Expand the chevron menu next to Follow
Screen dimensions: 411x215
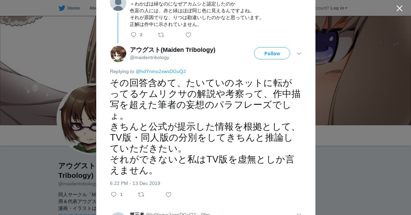tap(299, 54)
